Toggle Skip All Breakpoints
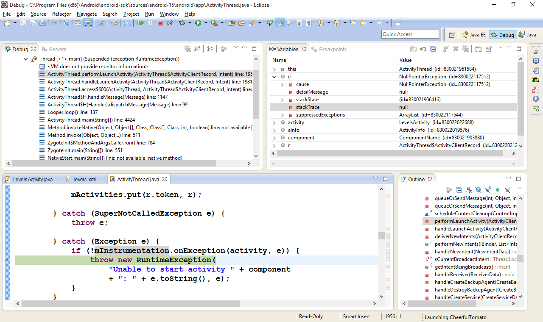543x322 pixels. (66, 23)
